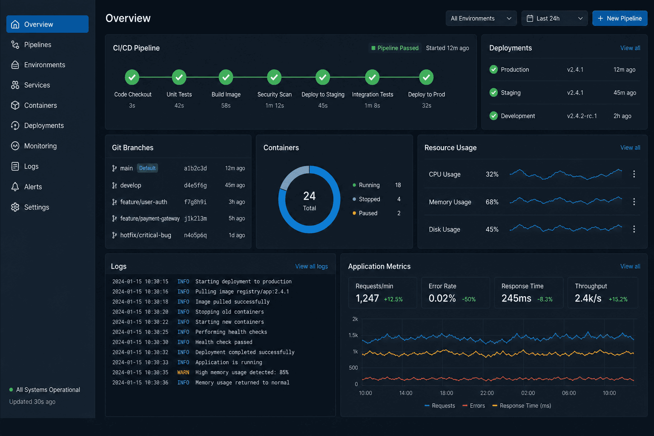Expand the Last 24h chevron
This screenshot has height=436, width=654.
[580, 18]
